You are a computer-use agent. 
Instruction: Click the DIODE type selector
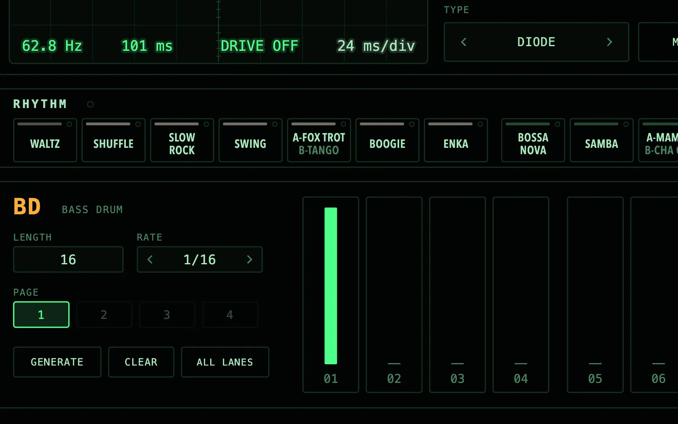coord(536,42)
